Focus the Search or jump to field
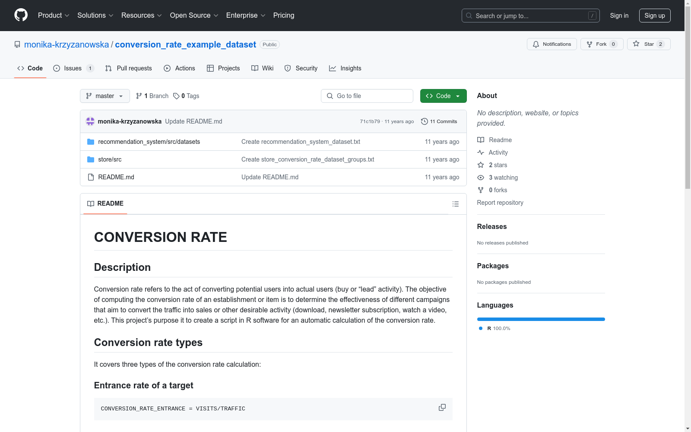The width and height of the screenshot is (691, 432). (530, 16)
